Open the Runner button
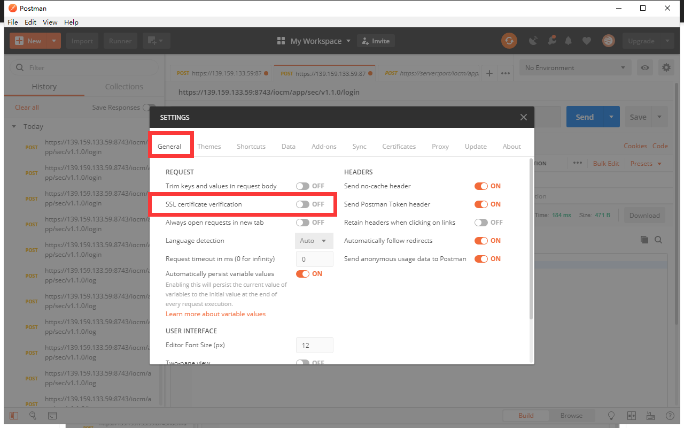Image resolution: width=684 pixels, height=428 pixels. click(x=121, y=41)
